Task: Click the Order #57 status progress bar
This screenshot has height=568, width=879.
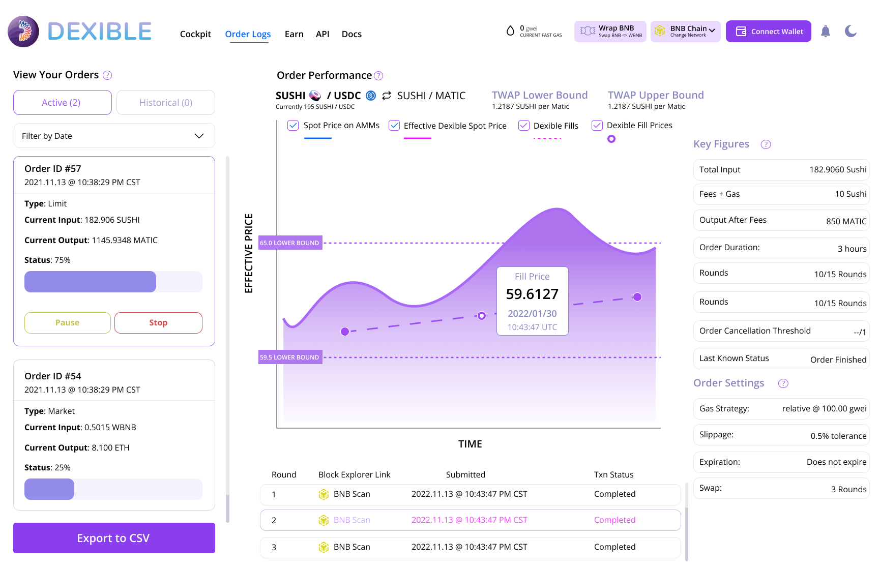Action: (113, 282)
